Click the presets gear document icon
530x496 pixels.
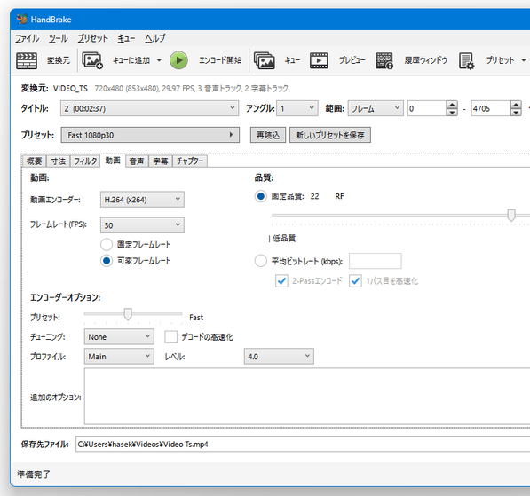(466, 61)
